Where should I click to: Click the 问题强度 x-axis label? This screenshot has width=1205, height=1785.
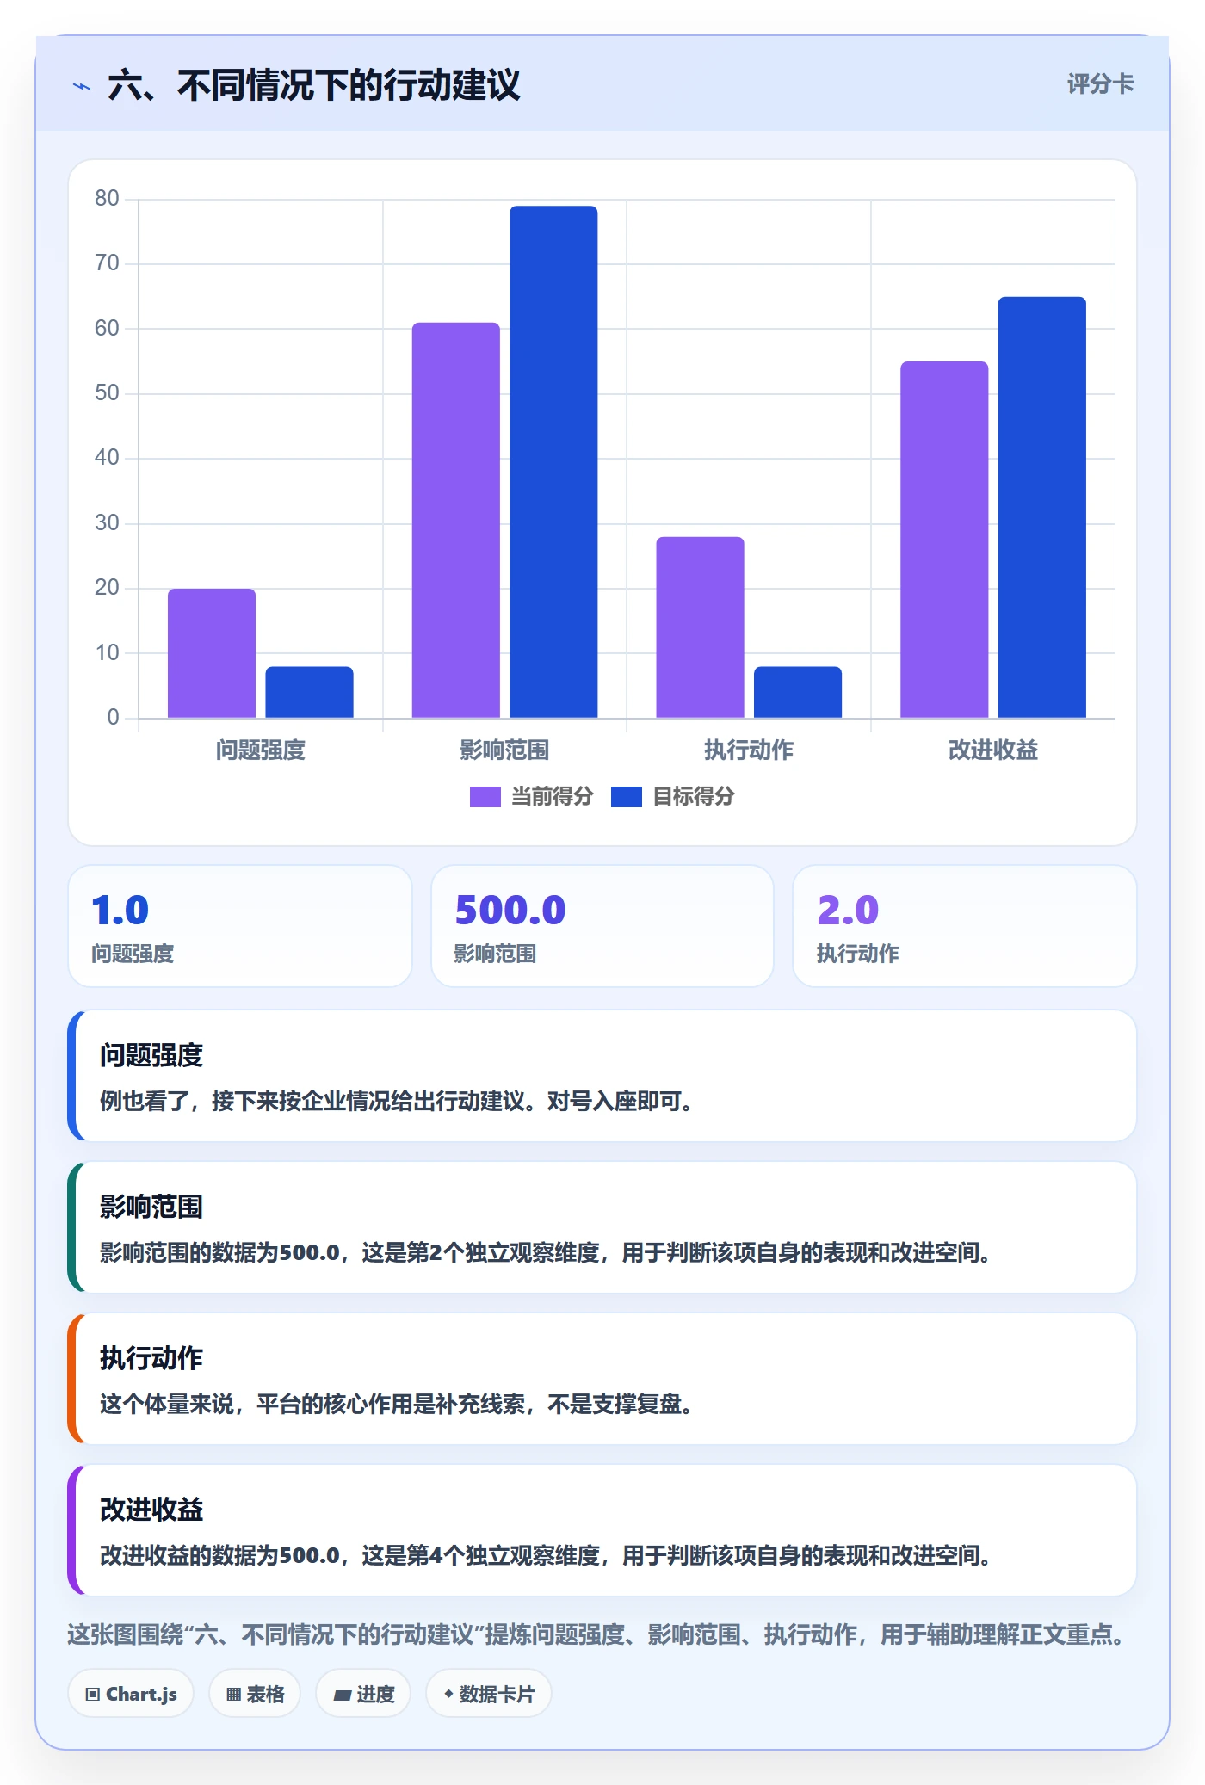tap(261, 750)
